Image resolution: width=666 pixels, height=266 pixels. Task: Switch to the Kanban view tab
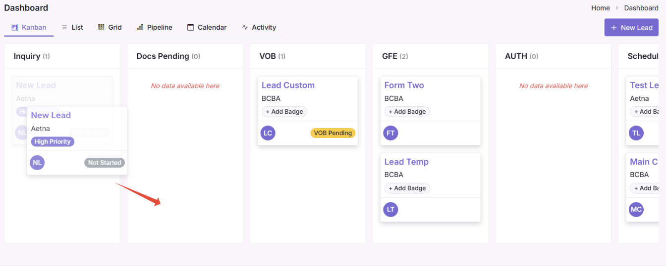pyautogui.click(x=29, y=27)
